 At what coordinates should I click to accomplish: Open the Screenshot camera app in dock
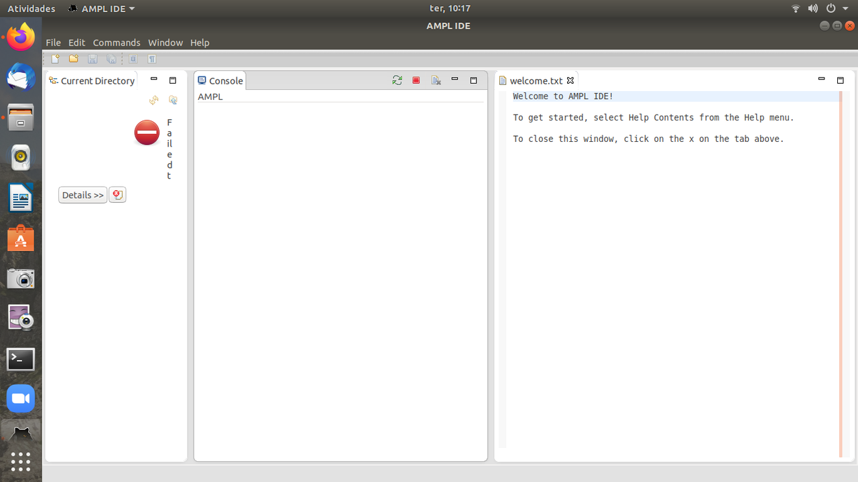(x=21, y=278)
